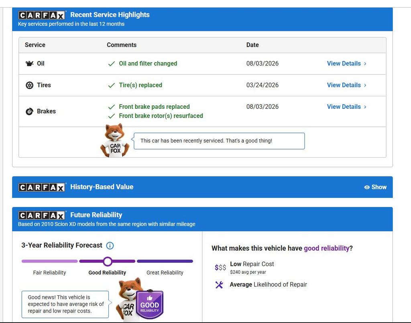This screenshot has width=411, height=323.
Task: Click the 'Recent Service Highlights' heading
Action: (110, 15)
